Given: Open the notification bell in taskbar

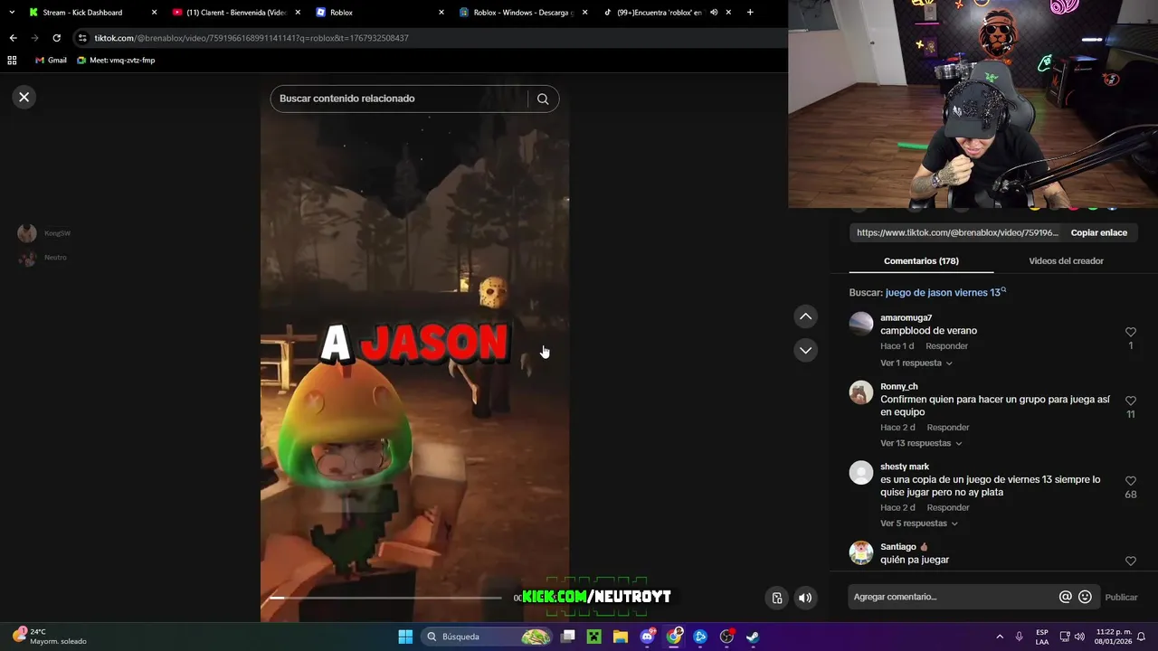Looking at the screenshot, I should [x=1141, y=637].
